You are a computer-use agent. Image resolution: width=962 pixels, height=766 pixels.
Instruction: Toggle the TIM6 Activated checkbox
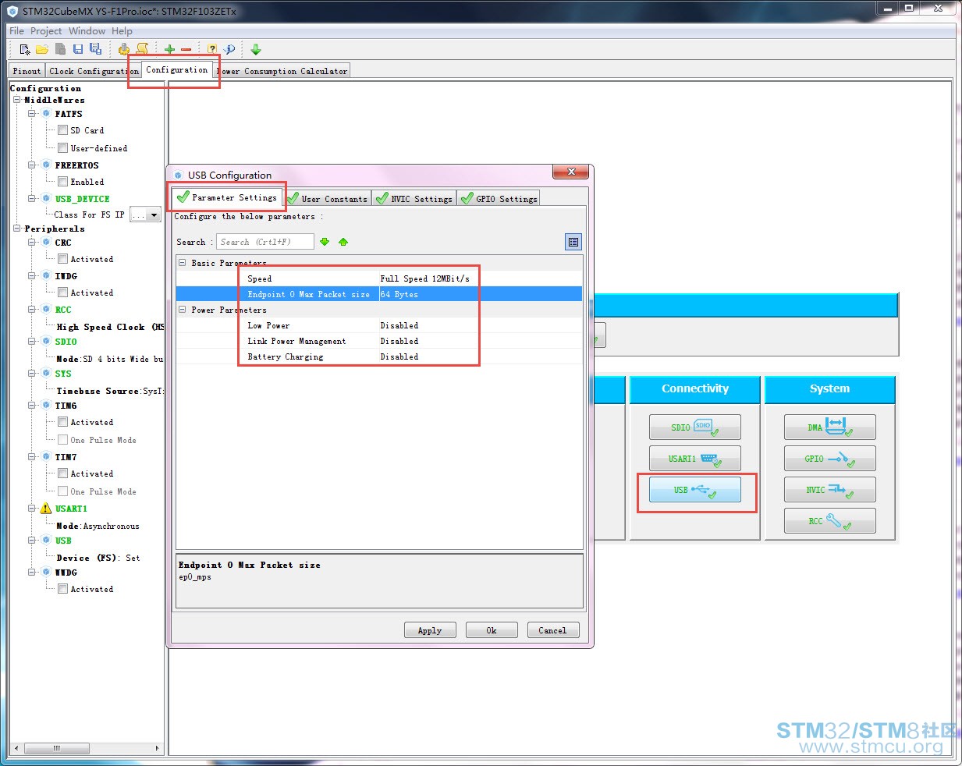(x=62, y=422)
